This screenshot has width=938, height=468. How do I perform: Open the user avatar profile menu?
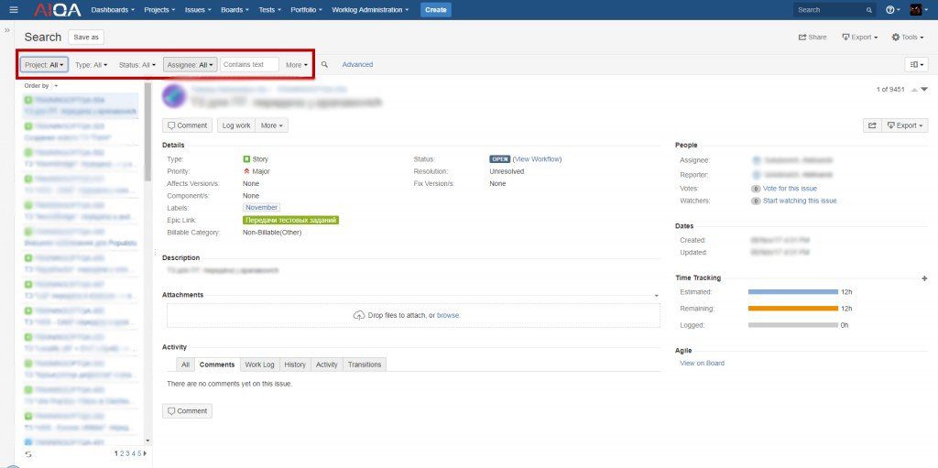(918, 9)
